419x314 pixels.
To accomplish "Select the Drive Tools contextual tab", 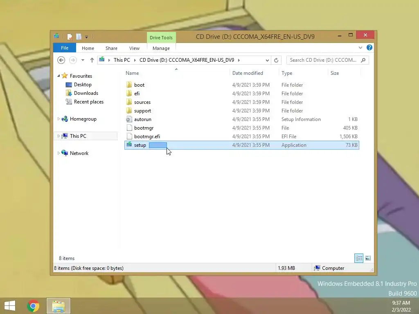I will click(x=161, y=38).
